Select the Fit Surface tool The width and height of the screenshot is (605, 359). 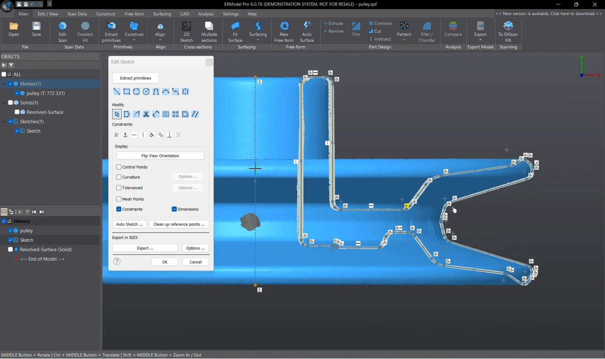coord(235,31)
